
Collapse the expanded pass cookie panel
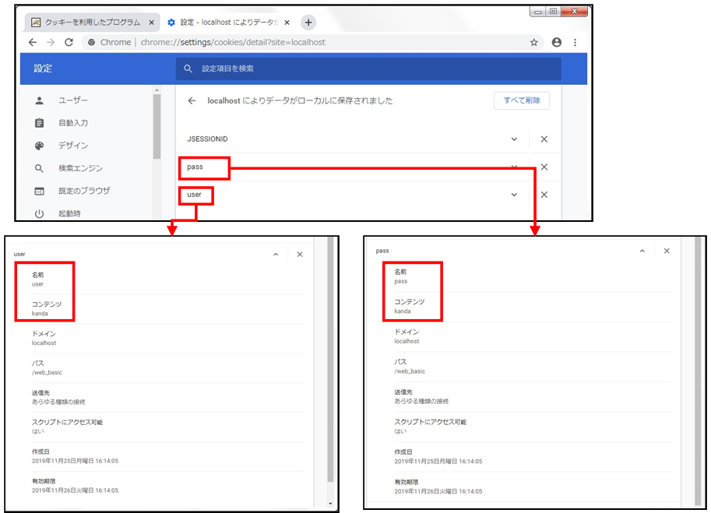(x=642, y=251)
